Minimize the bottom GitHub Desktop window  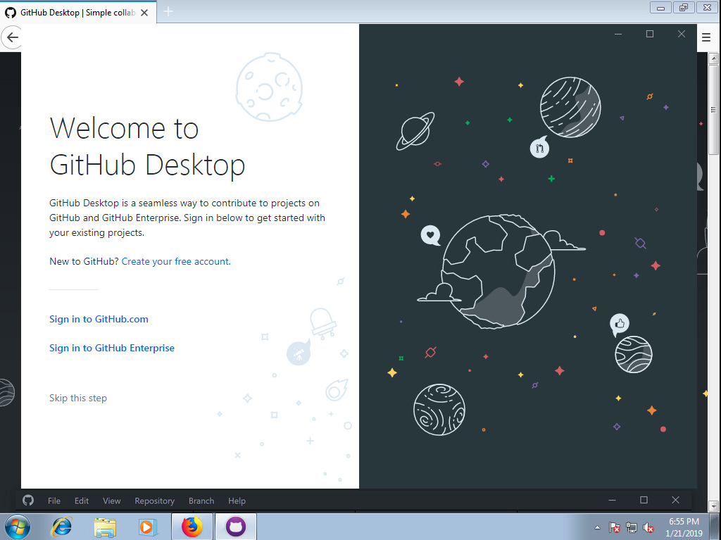point(612,500)
